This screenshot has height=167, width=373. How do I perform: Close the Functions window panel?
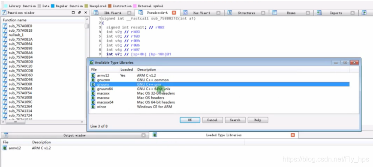coord(86,12)
